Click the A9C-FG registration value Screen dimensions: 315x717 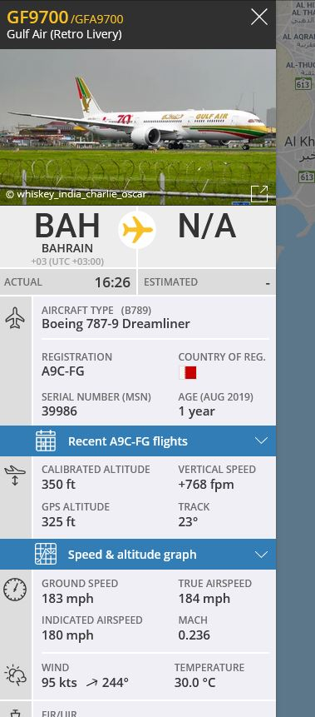(x=63, y=371)
